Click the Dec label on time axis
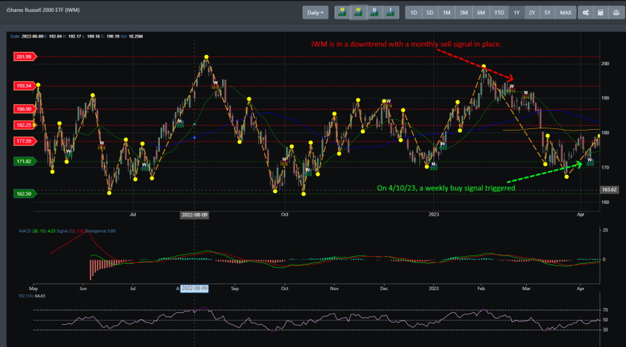 [x=384, y=289]
